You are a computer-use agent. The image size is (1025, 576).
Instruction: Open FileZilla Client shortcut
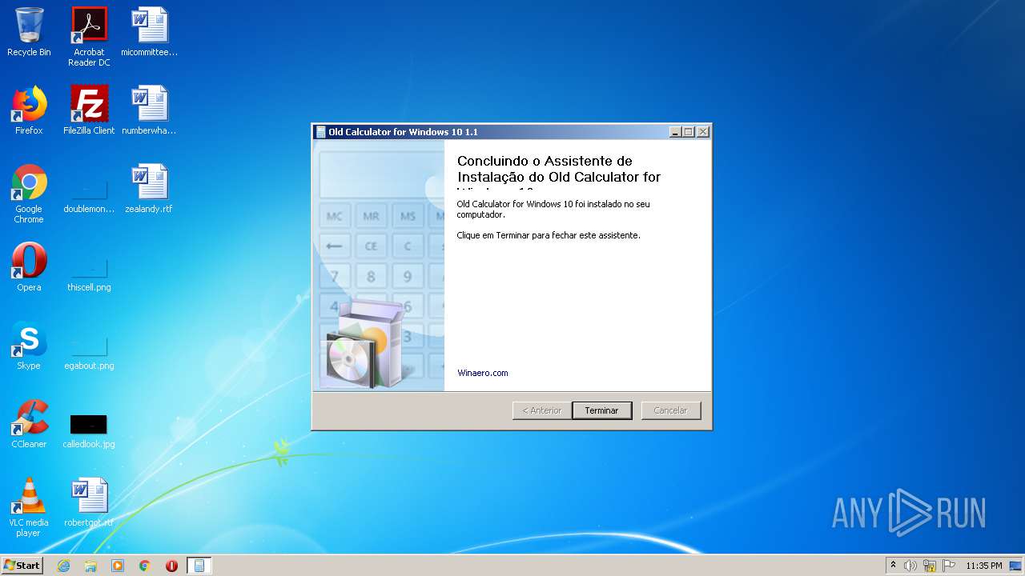coord(89,110)
